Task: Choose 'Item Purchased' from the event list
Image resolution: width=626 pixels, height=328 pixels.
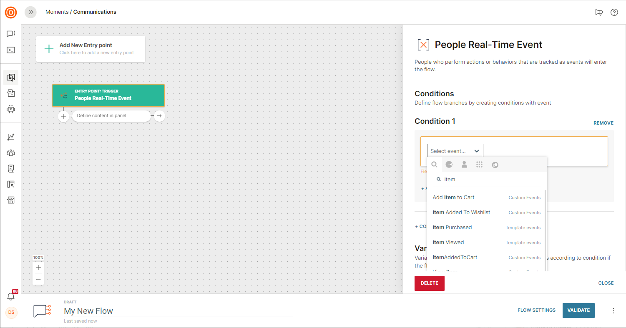Action: (452, 228)
